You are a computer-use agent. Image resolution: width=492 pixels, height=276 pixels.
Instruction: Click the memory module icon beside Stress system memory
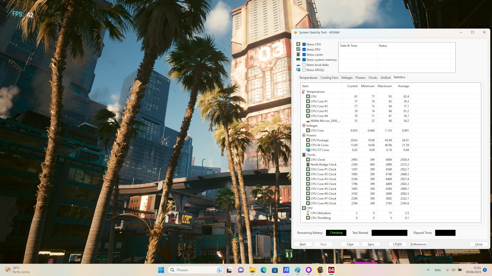pyautogui.click(x=298, y=59)
